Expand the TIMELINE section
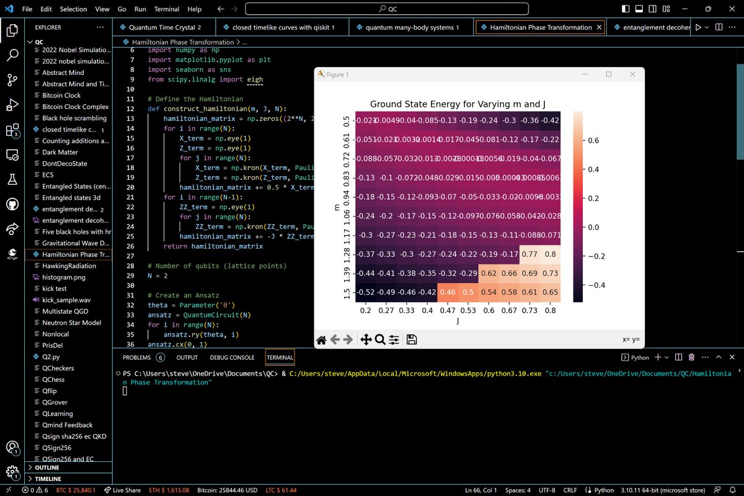 [48, 479]
